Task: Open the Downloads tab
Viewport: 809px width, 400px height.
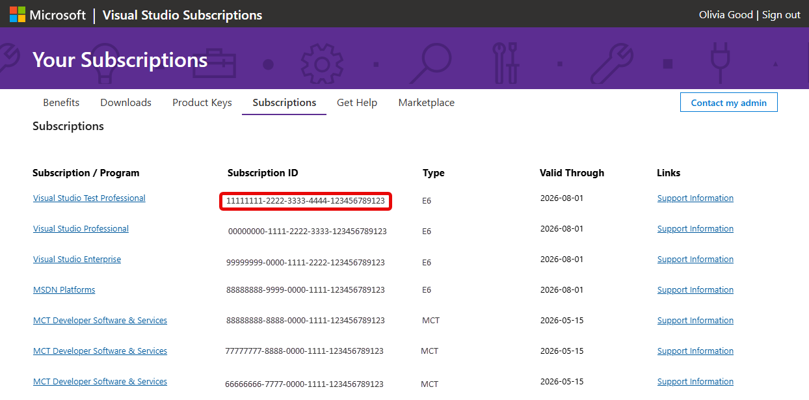Action: (126, 102)
